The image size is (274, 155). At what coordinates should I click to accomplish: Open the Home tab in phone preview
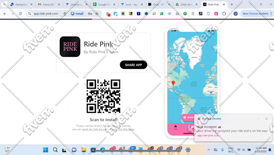(x=176, y=127)
